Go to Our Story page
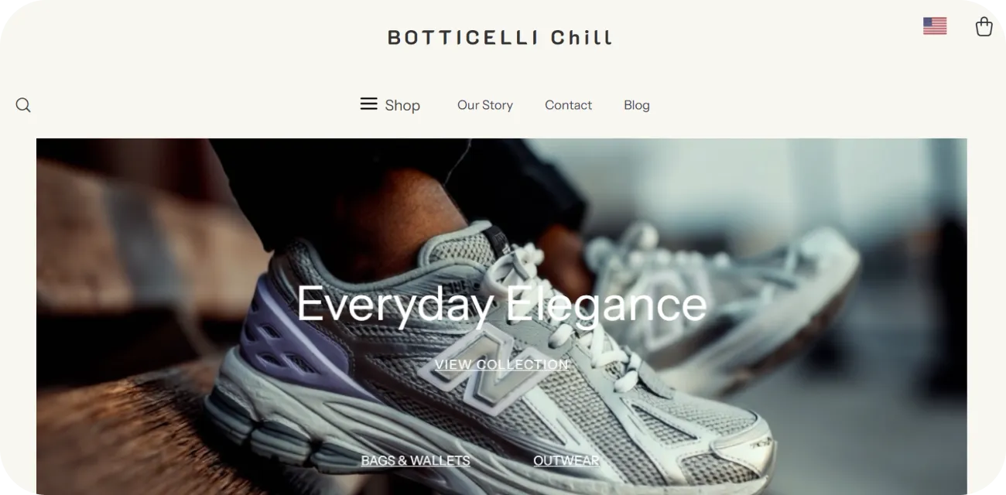The image size is (1006, 495). click(485, 105)
